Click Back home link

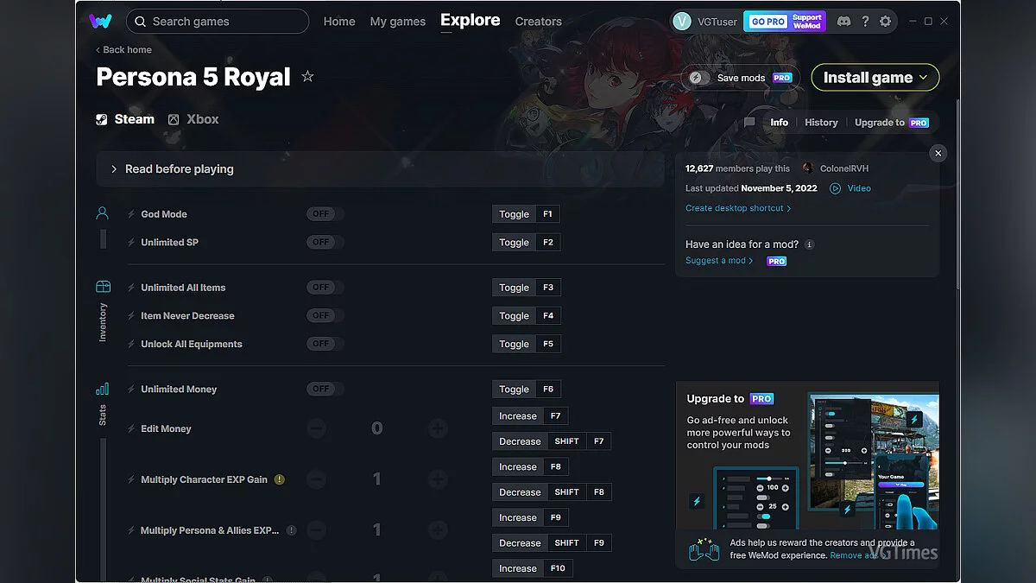coord(123,50)
